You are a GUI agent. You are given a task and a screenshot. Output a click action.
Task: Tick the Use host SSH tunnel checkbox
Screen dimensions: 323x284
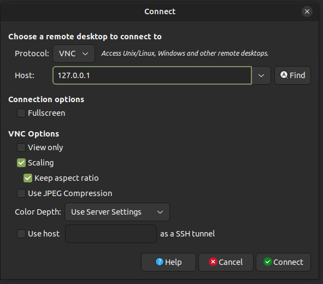[21, 234]
